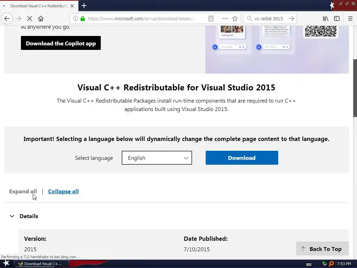
Task: Bookmark this page with the star
Action: point(235,18)
